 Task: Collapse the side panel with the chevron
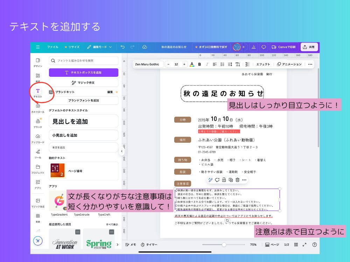point(122,151)
